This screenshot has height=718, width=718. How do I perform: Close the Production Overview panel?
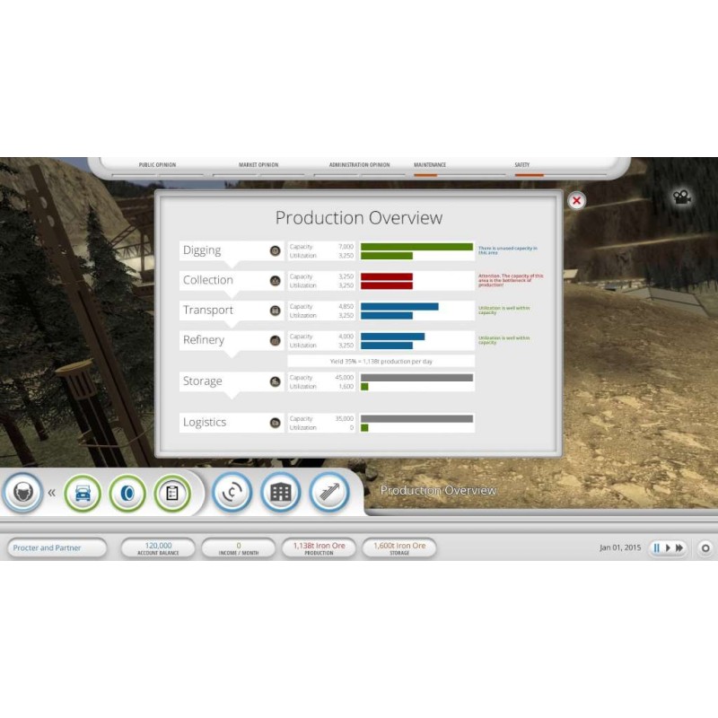click(x=576, y=200)
